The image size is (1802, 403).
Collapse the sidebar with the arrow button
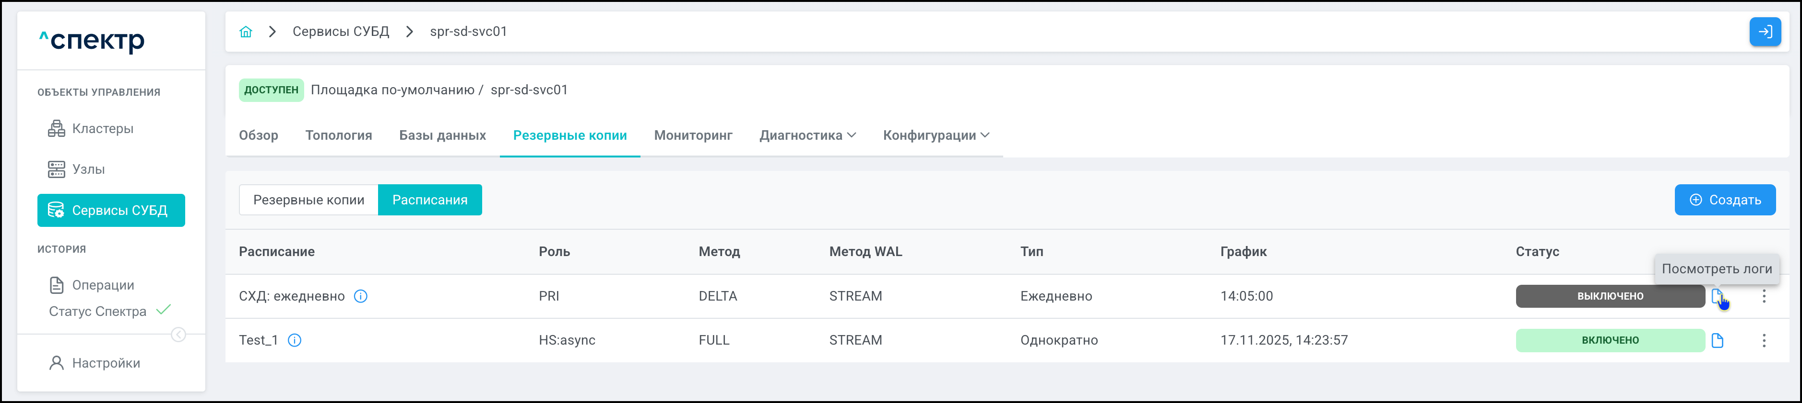[179, 335]
